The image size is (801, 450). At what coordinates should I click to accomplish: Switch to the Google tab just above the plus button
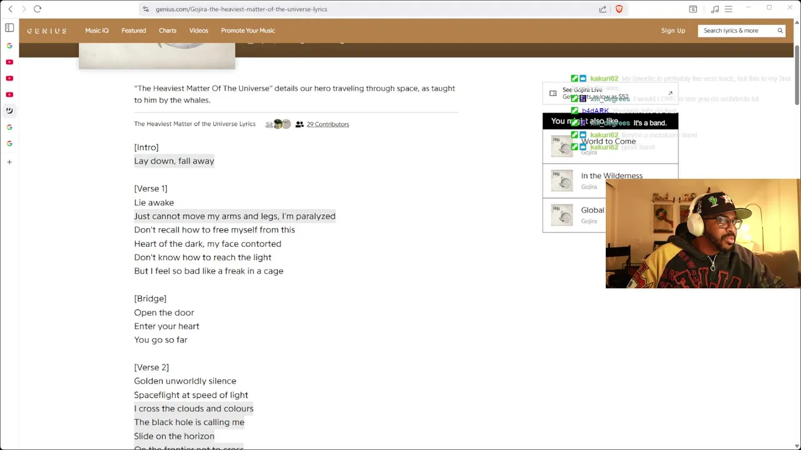coord(9,143)
